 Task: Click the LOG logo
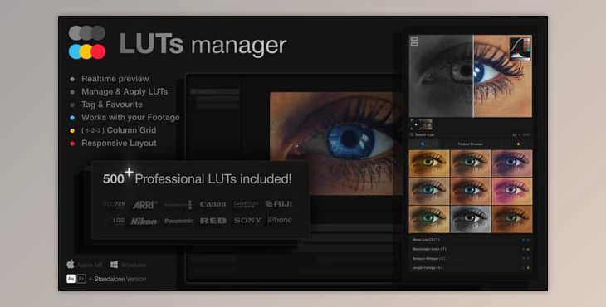tap(115, 221)
